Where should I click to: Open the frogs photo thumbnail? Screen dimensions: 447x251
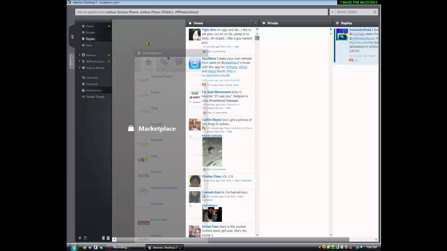(x=212, y=152)
